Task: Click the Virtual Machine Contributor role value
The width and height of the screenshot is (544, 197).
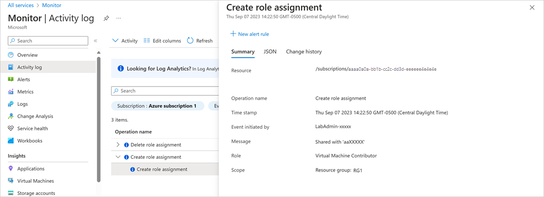Action: [346, 156]
